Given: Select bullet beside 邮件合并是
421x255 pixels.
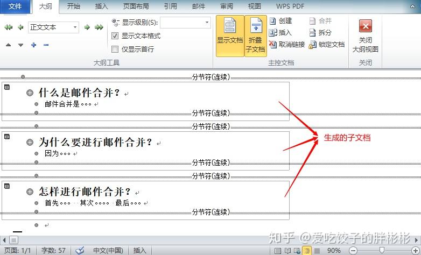Looking at the screenshot, I should (36, 104).
